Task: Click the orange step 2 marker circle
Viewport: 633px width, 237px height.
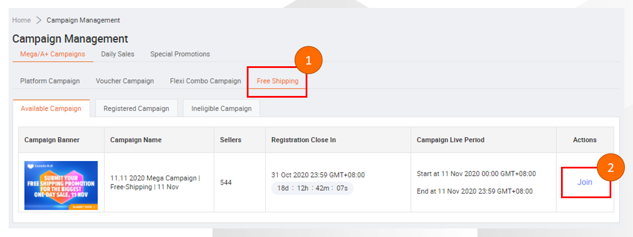Action: coord(611,168)
